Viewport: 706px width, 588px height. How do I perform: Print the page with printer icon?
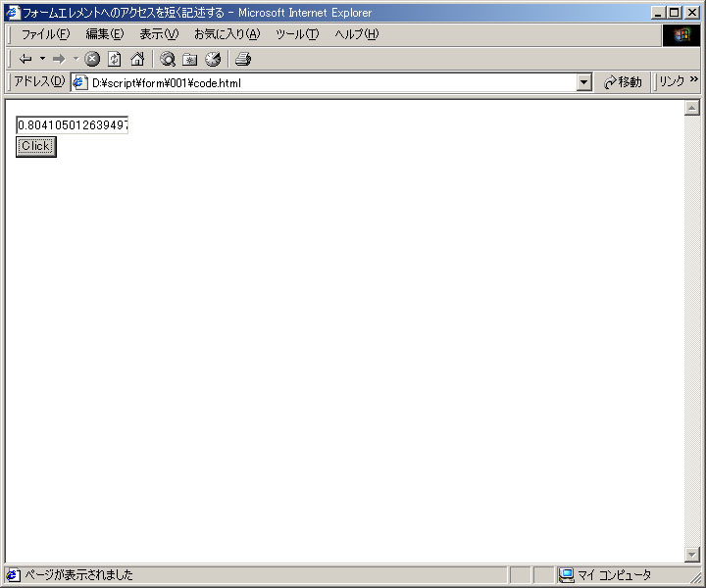(x=243, y=59)
